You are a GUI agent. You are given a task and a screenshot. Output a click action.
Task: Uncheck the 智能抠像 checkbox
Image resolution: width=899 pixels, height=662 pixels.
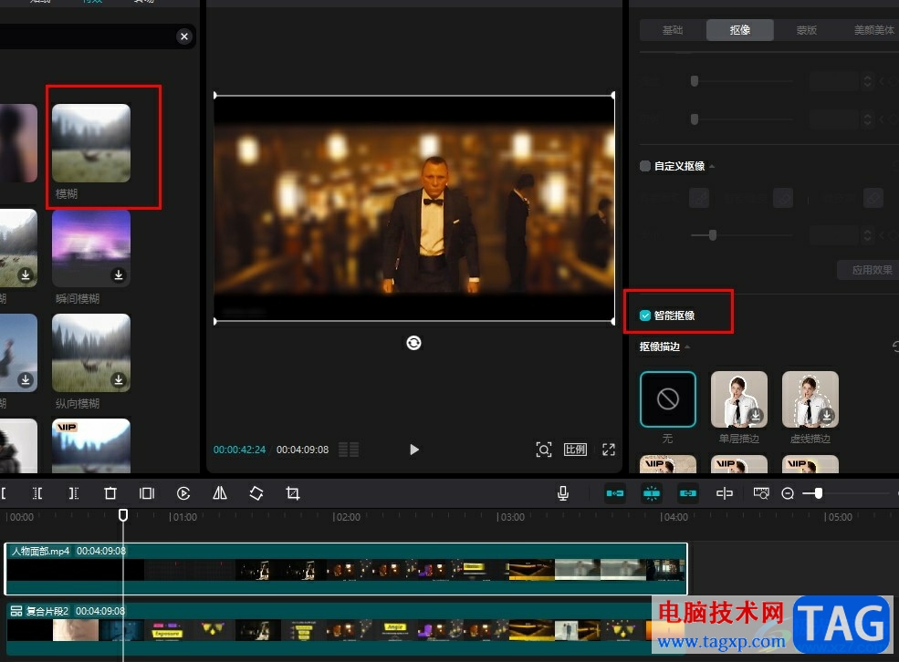pyautogui.click(x=645, y=315)
